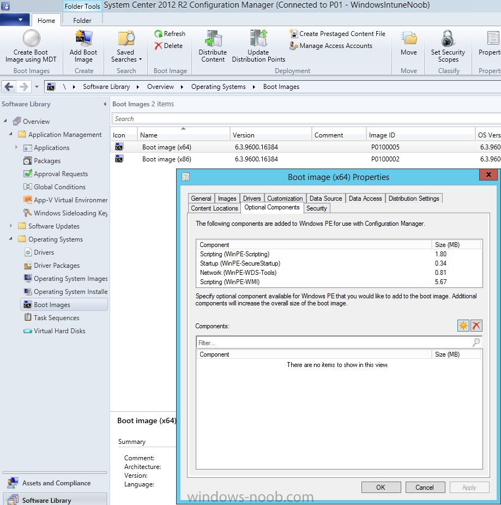Click OK in Properties dialog
Image resolution: width=501 pixels, height=505 pixels.
pyautogui.click(x=381, y=488)
